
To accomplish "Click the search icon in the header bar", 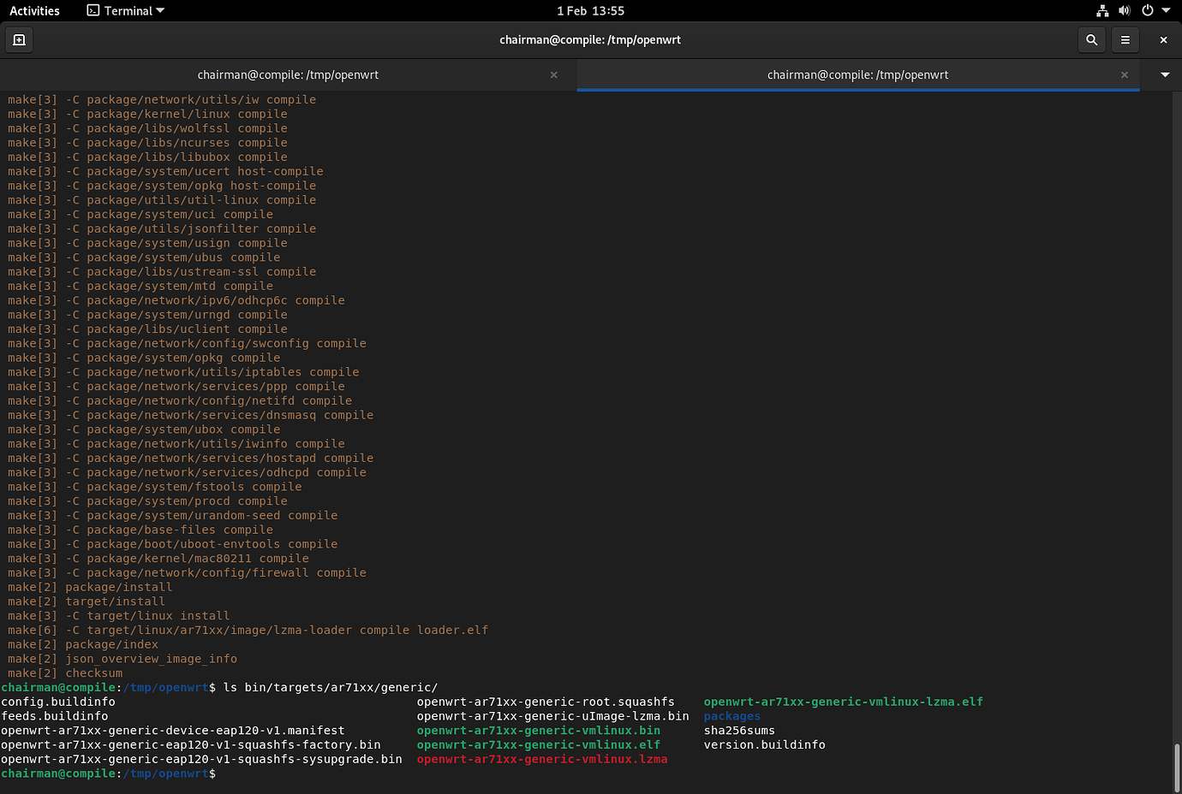I will click(x=1091, y=39).
